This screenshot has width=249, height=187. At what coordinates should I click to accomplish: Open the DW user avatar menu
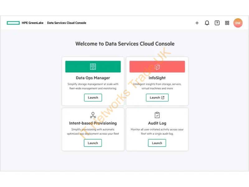point(238,23)
